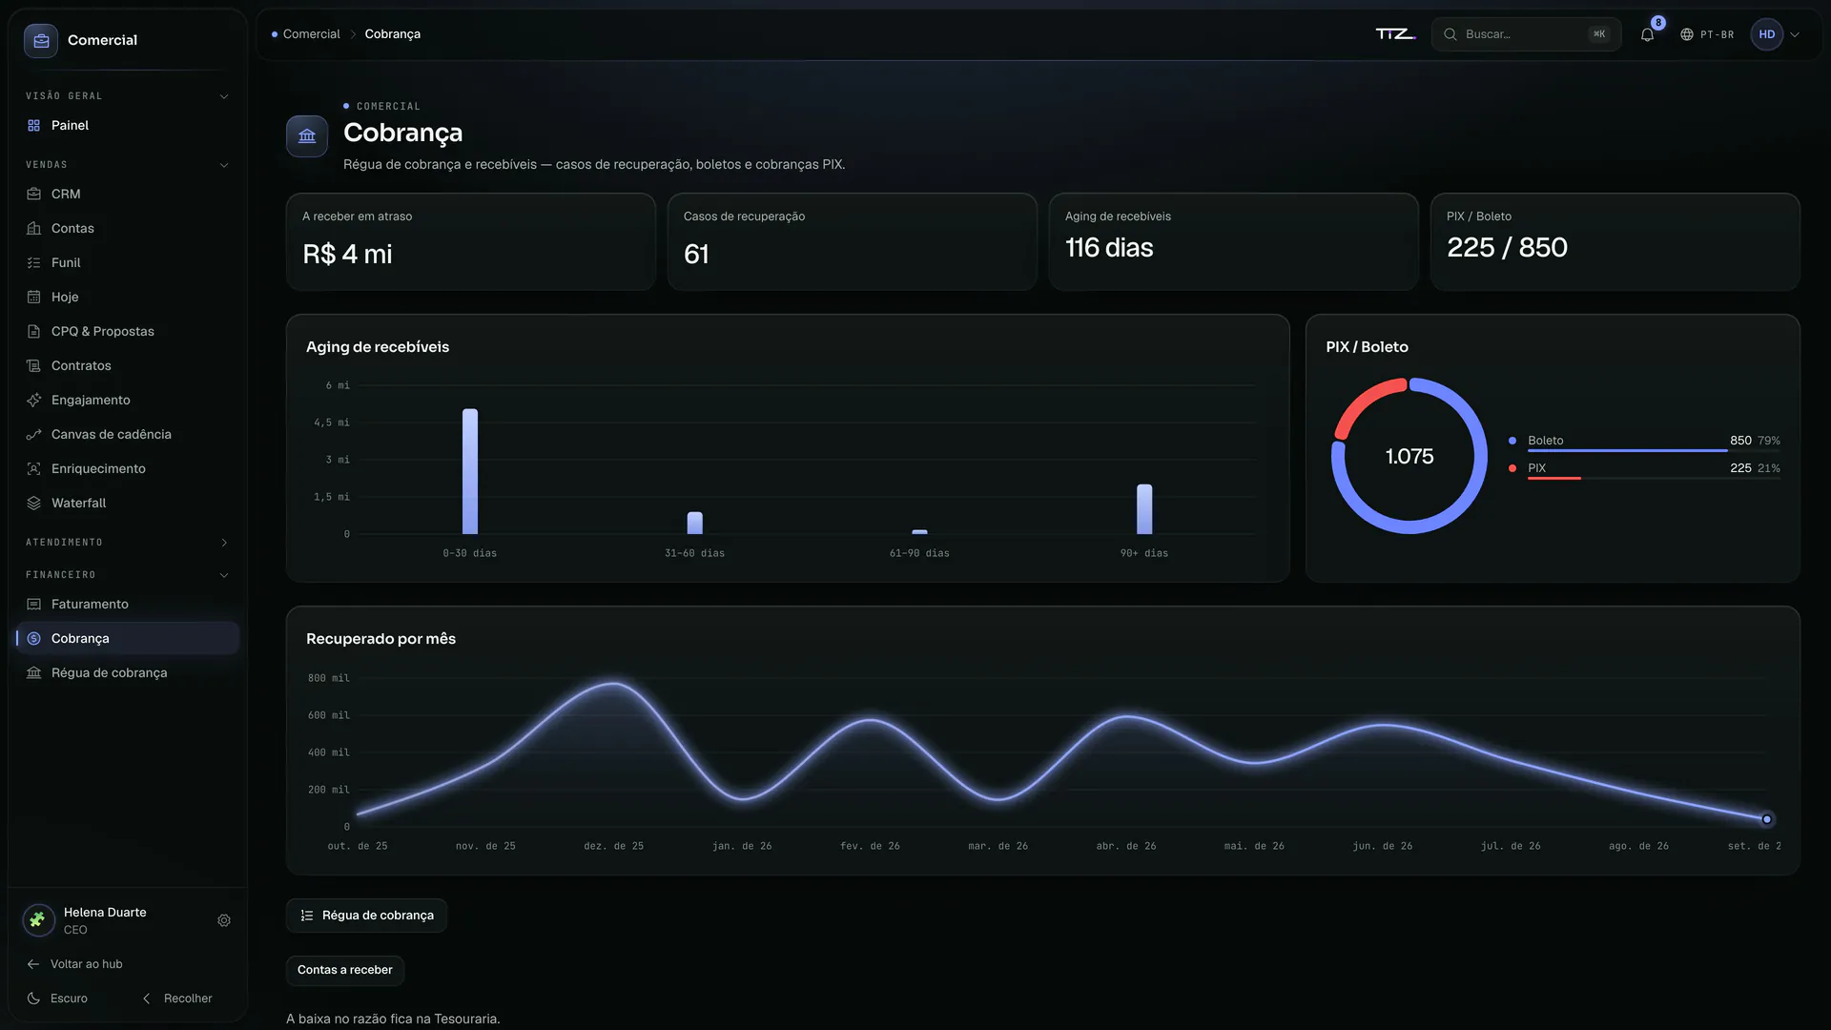
Task: Toggle the Escuro dark theme switch
Action: click(x=58, y=999)
